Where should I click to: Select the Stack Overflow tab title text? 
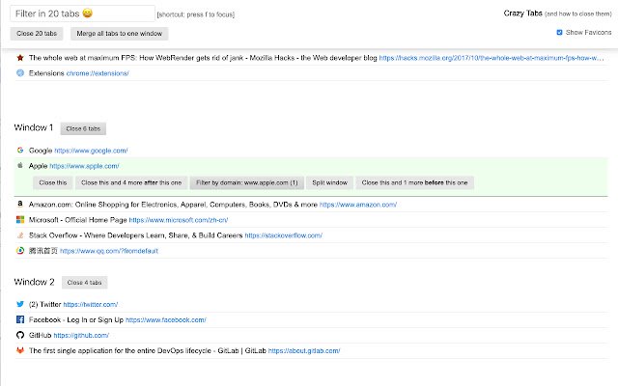(135, 235)
